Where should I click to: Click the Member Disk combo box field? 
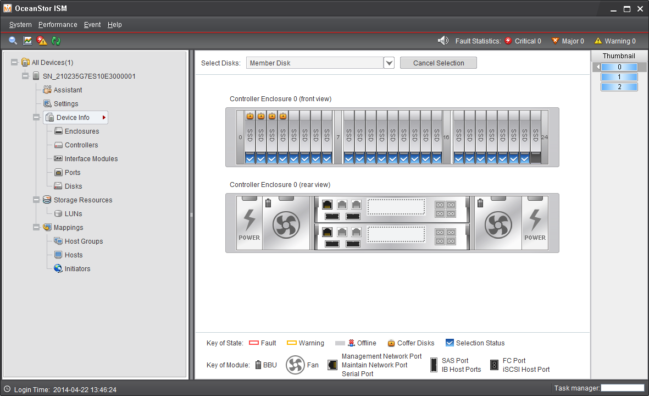tap(315, 63)
